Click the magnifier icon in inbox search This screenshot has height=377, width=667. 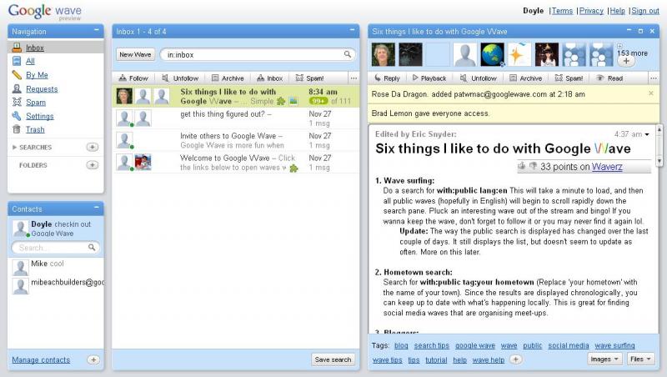(x=348, y=54)
